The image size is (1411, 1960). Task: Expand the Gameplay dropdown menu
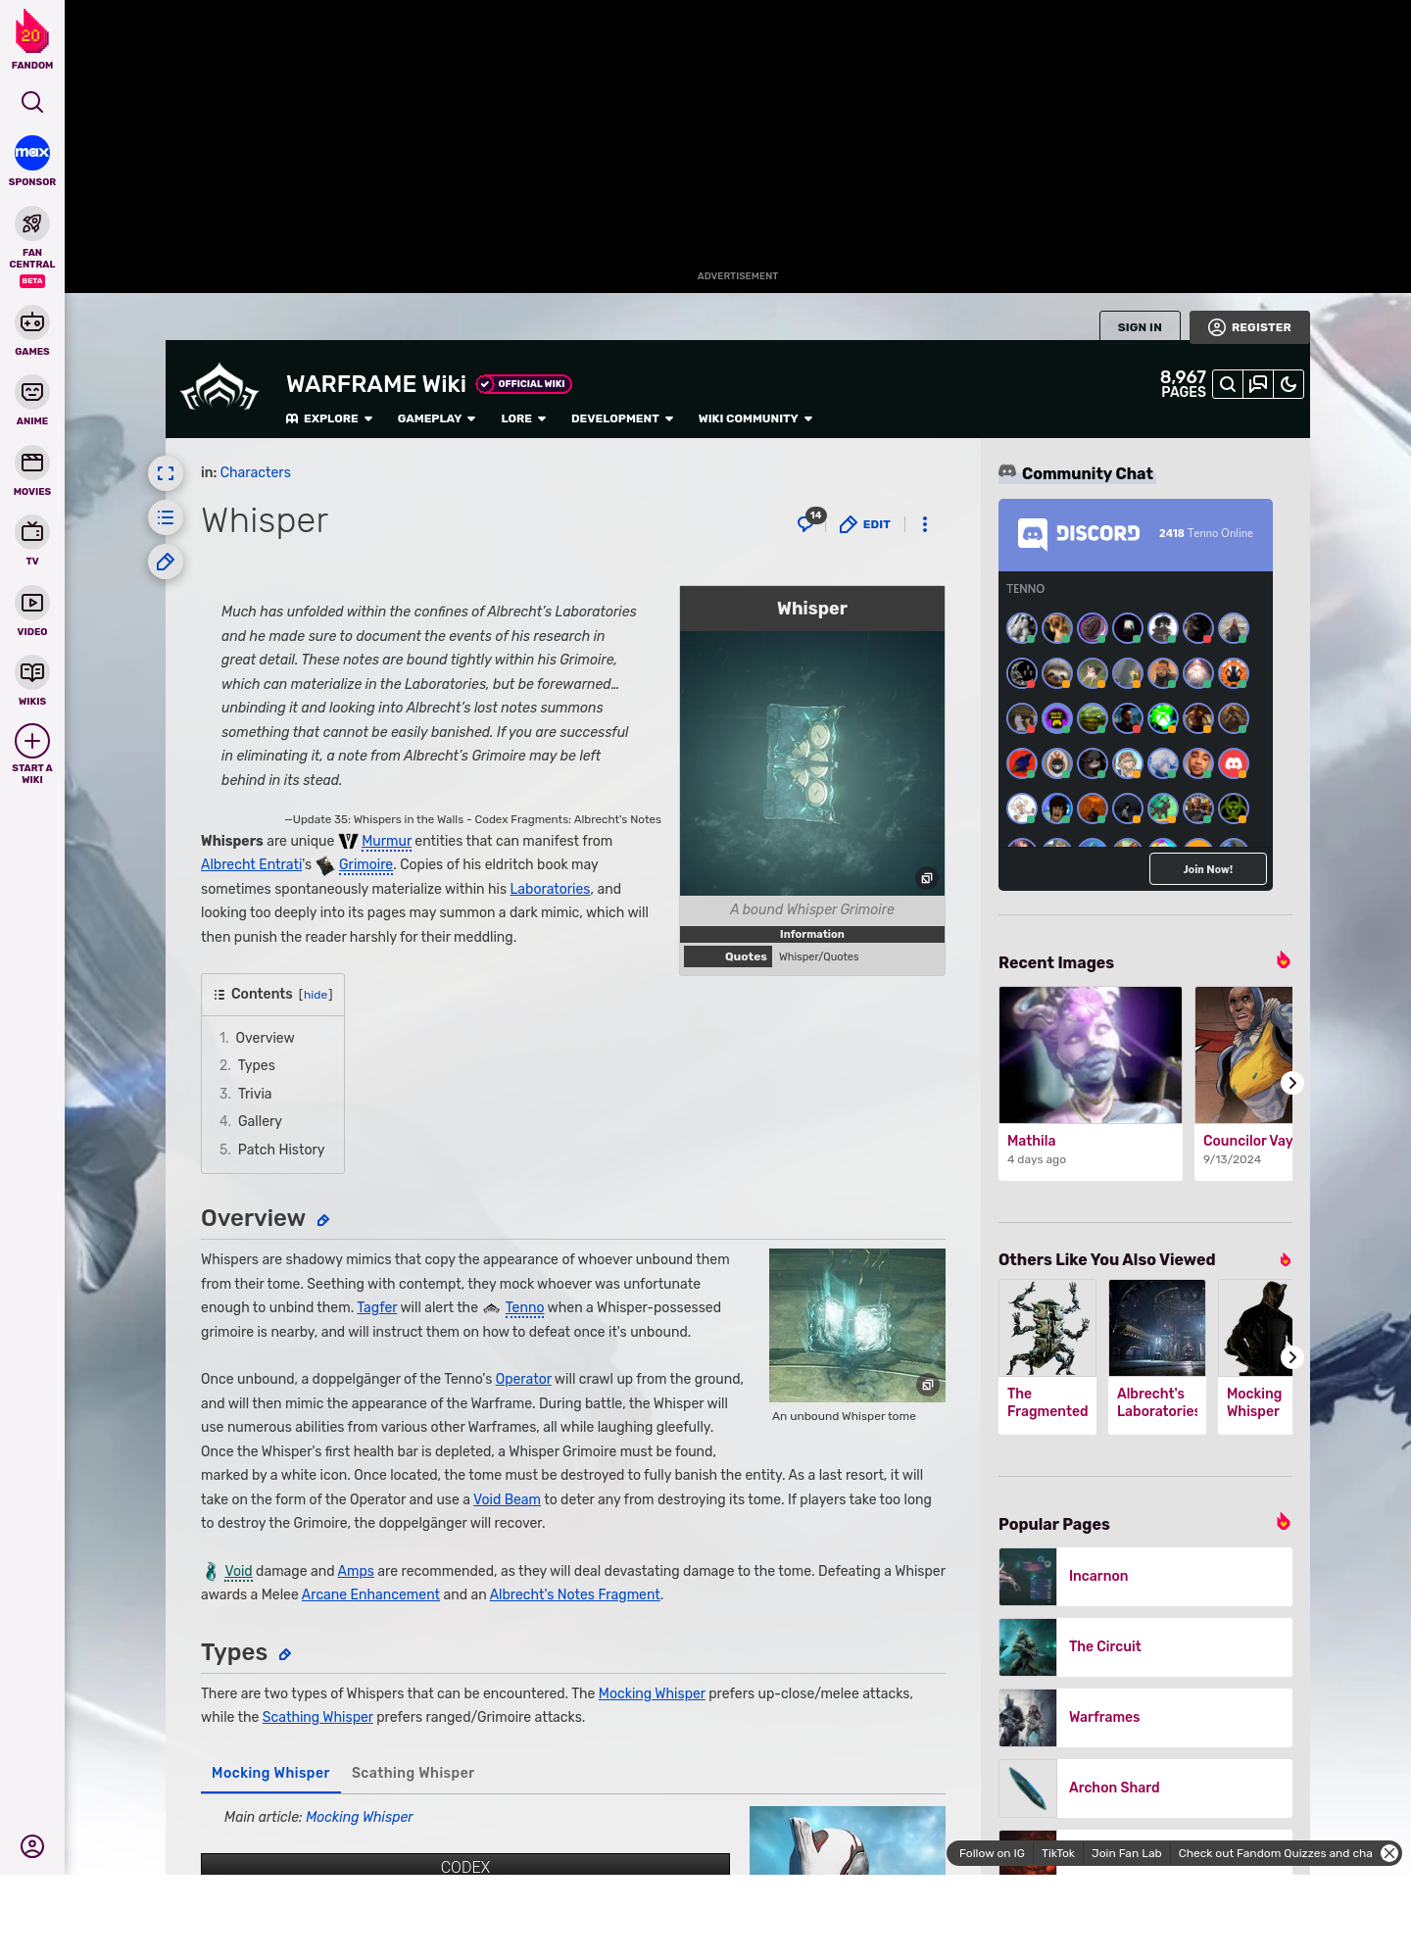tap(436, 418)
